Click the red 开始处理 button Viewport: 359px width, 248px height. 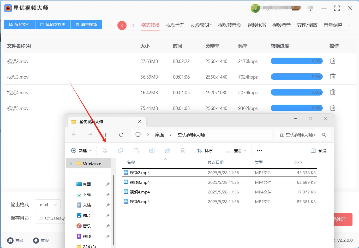click(x=343, y=220)
